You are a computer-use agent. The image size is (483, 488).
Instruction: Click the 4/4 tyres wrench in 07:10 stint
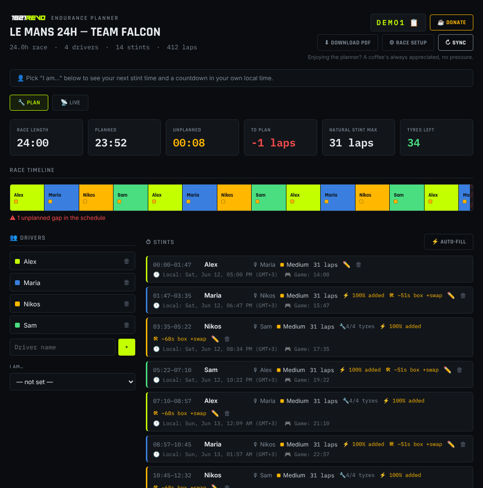(x=345, y=401)
